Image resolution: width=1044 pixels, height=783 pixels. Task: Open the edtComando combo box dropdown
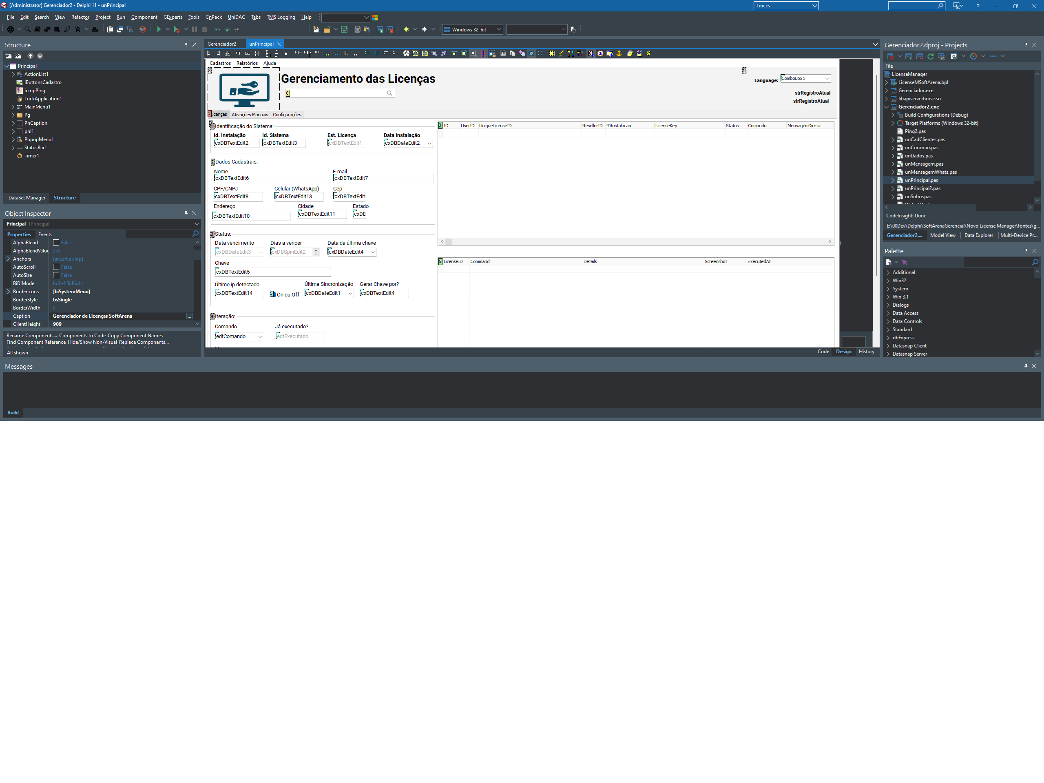click(x=260, y=336)
